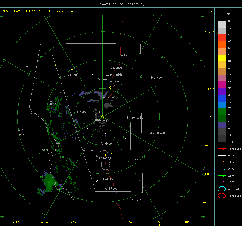Click the cyan current ellipse icon

click(x=222, y=189)
